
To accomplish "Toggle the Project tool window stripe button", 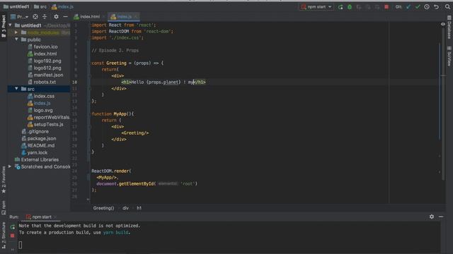I will click(x=4, y=27).
